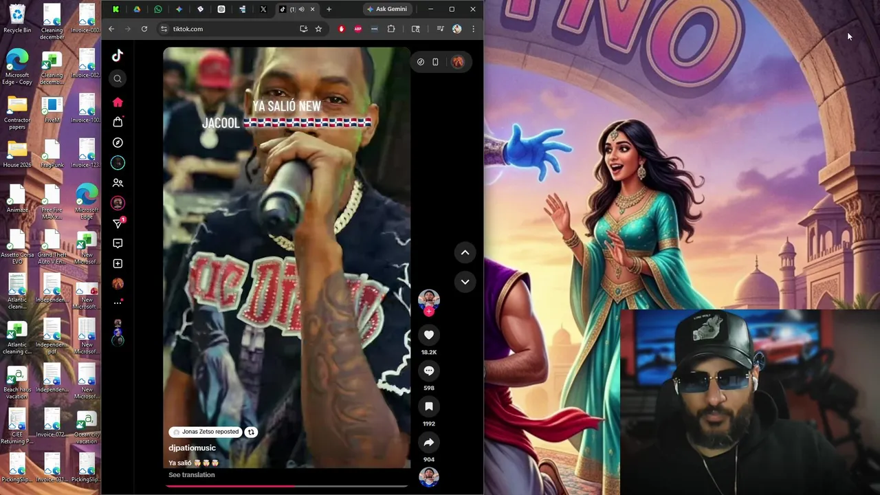
Task: Go to TikTok For You home icon
Action: pyautogui.click(x=118, y=102)
